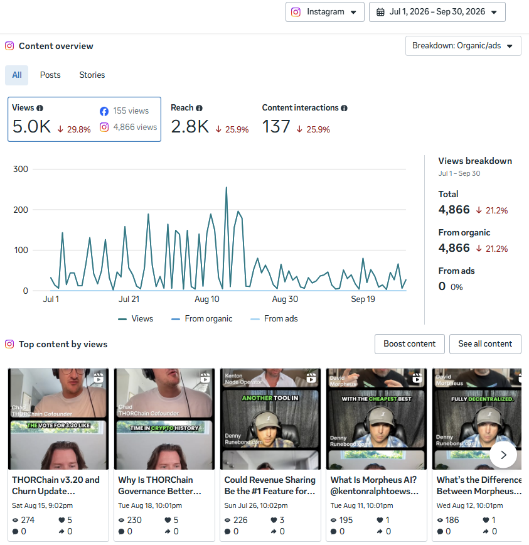Open Why Is THORChain Governance Better thumbnail
Viewport: 529px width, 545px height.
164,419
